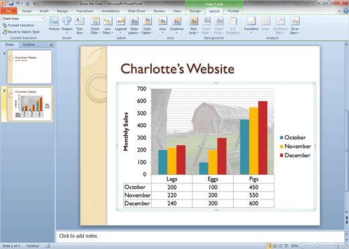Open the Gridlines menu in ribbon
Viewport: 349px width, 249px height.
(177, 25)
